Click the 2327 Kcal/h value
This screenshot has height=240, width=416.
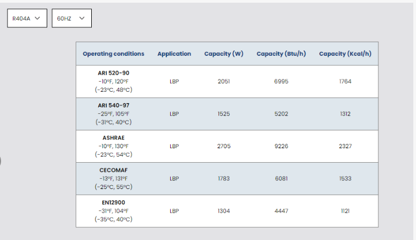pos(345,146)
